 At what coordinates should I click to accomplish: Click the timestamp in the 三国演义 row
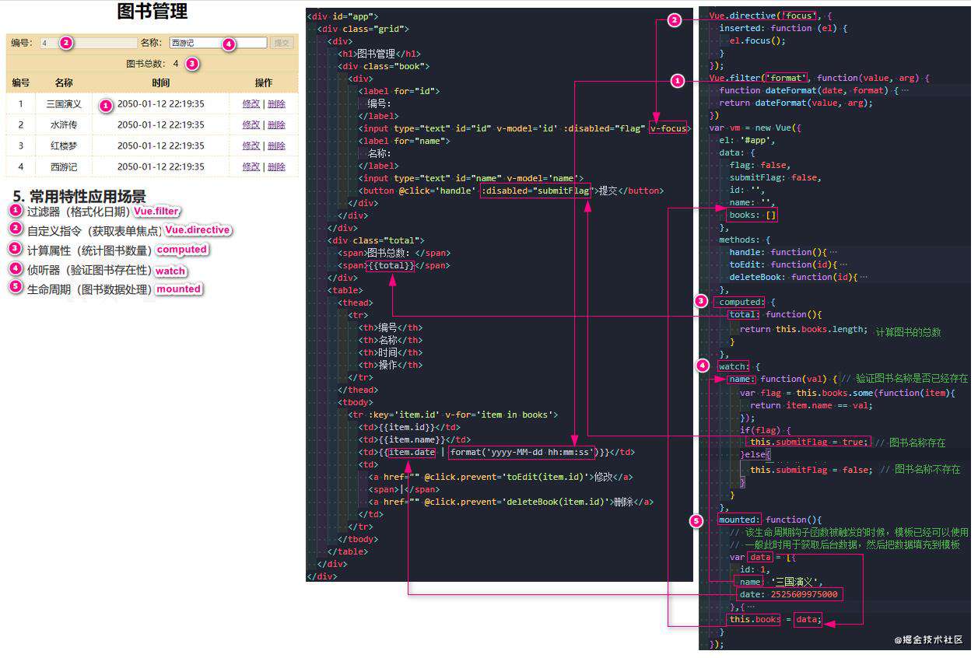click(x=161, y=103)
